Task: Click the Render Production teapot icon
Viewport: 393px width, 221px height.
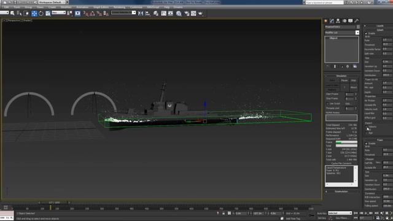Action: 201,14
